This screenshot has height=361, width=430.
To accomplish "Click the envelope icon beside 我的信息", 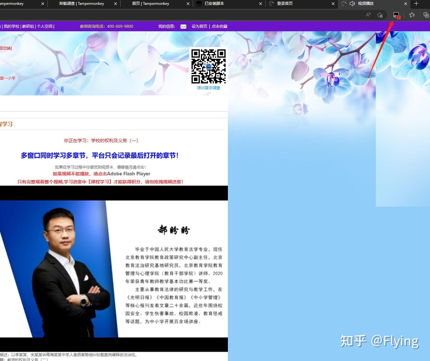I will point(183,26).
